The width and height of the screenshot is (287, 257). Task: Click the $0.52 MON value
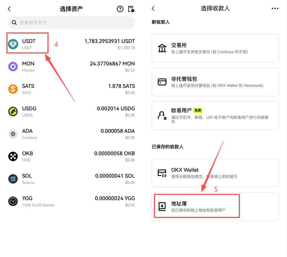pyautogui.click(x=130, y=70)
